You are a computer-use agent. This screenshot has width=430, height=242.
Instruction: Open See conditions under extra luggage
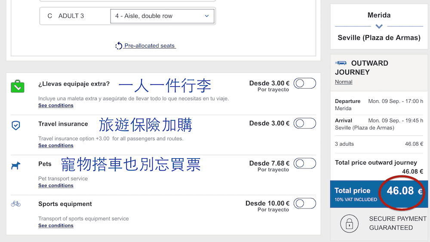[x=56, y=105]
